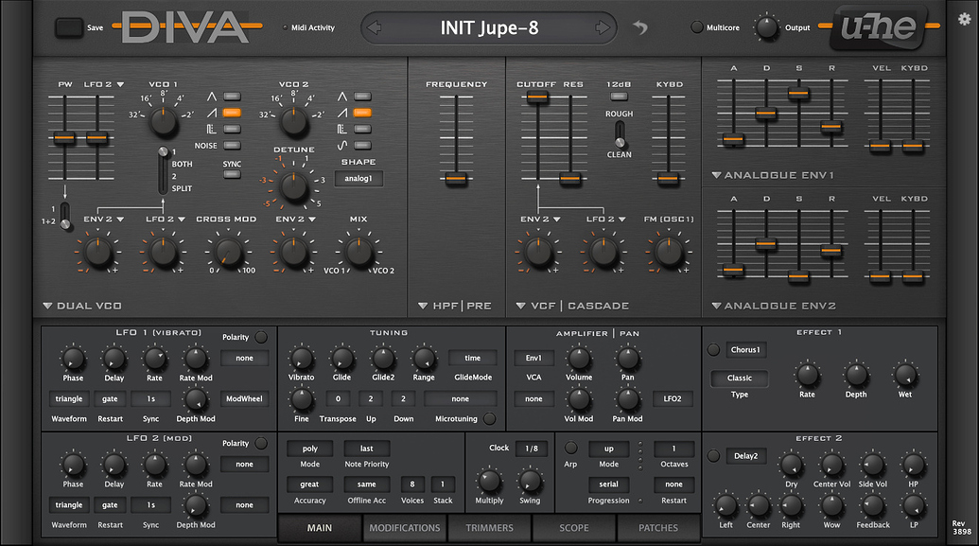The image size is (979, 546).
Task: Click the undo arrow beside preset name
Action: 640,27
